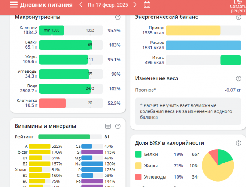Open help for Изменение веса section
The width and height of the screenshot is (246, 187).
pyautogui.click(x=238, y=79)
